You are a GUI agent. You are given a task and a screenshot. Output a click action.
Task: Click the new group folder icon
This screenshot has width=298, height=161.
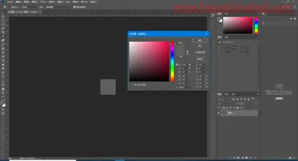click(x=246, y=158)
